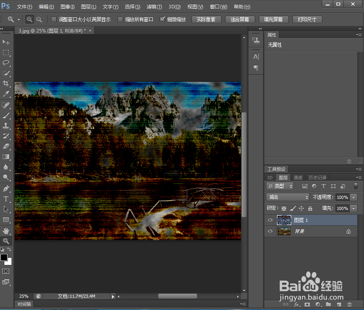Select the Dodge tool
Screen dimensions: 364x310
[6, 177]
